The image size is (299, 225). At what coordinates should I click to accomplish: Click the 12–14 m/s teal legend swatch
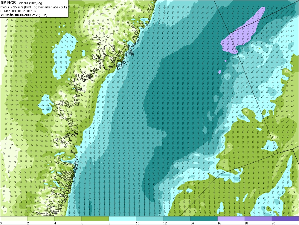(x=177, y=219)
